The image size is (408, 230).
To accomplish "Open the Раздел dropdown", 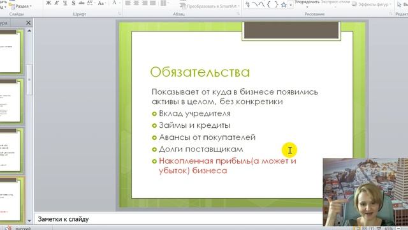I will (21, 6).
